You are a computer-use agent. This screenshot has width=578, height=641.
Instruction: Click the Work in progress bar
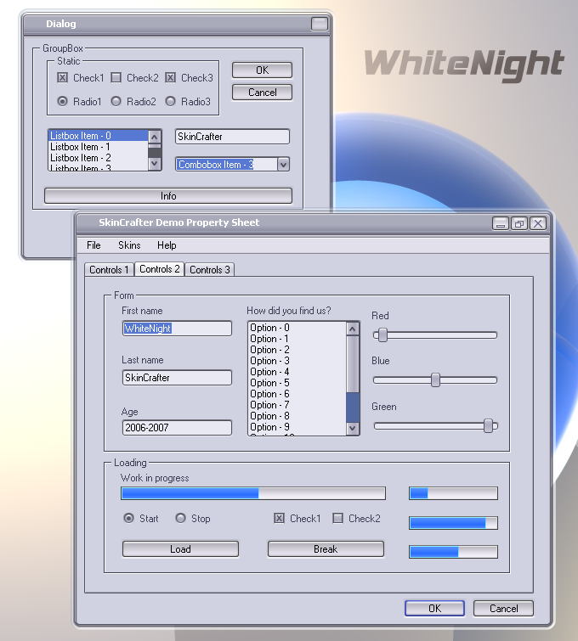pos(253,493)
